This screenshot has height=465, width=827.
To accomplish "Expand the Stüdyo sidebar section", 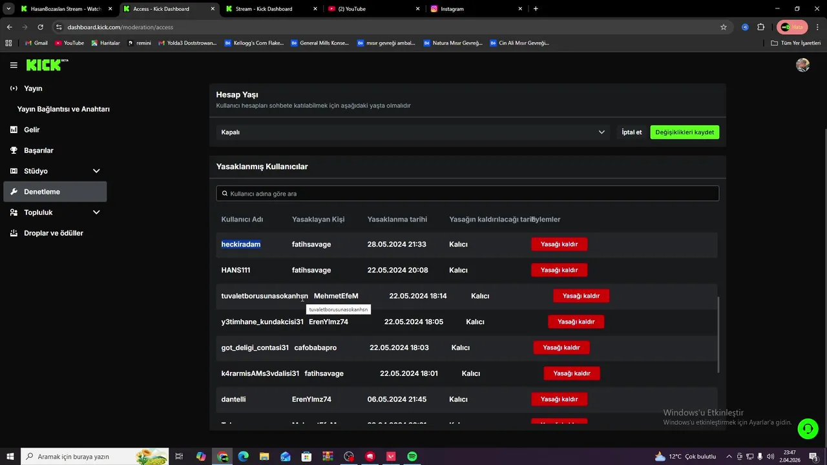I will [96, 171].
